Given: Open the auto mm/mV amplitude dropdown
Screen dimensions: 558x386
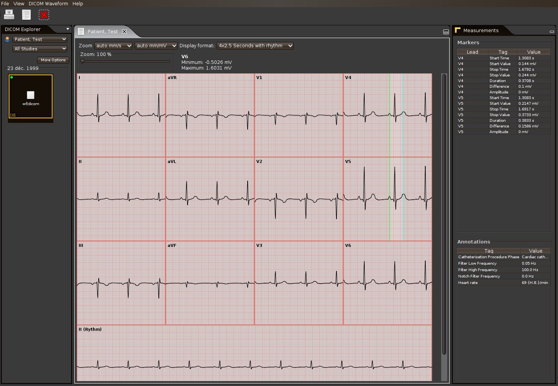Looking at the screenshot, I should 156,46.
